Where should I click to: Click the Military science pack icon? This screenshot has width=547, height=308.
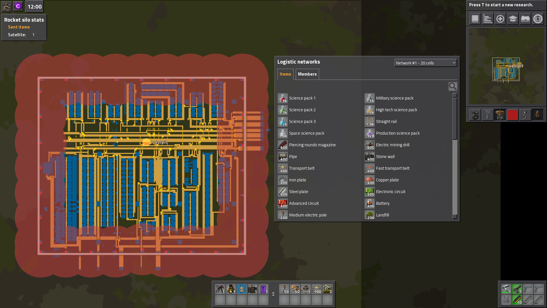click(x=370, y=98)
